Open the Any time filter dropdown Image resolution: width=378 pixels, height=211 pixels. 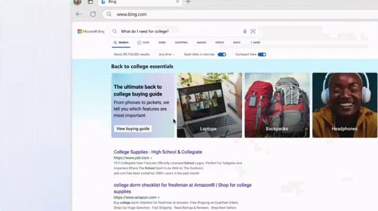point(167,54)
